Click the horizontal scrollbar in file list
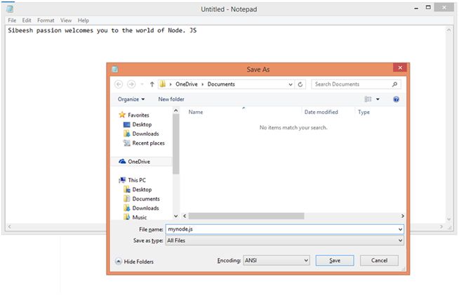The width and height of the screenshot is (459, 296). coord(246,216)
